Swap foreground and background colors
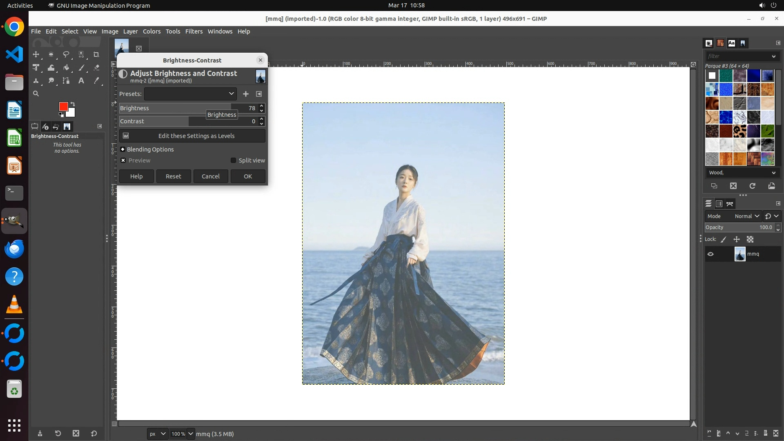This screenshot has height=441, width=784. [73, 104]
